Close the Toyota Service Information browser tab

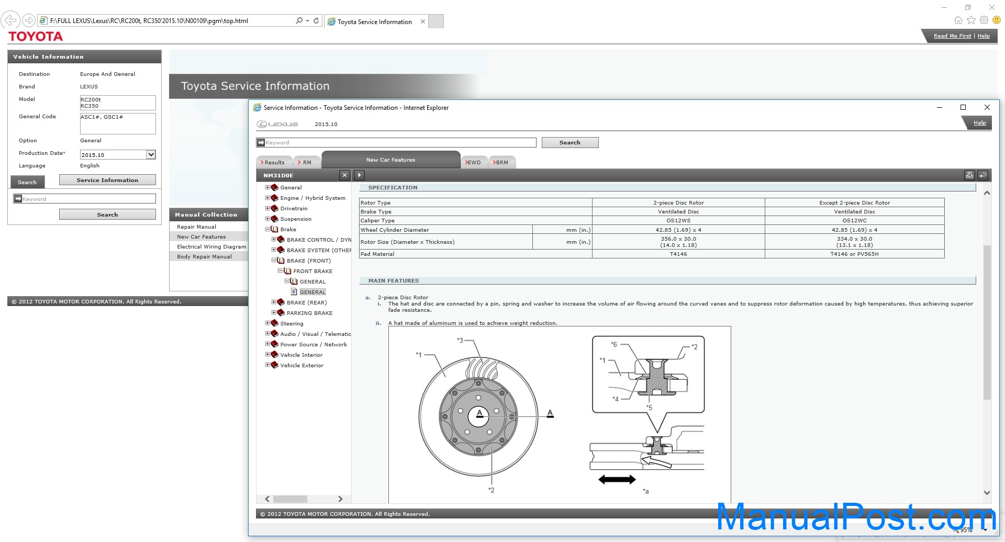click(423, 21)
